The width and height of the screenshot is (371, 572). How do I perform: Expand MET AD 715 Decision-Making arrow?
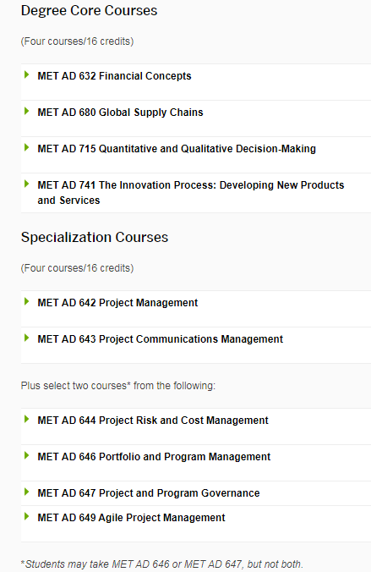(26, 148)
